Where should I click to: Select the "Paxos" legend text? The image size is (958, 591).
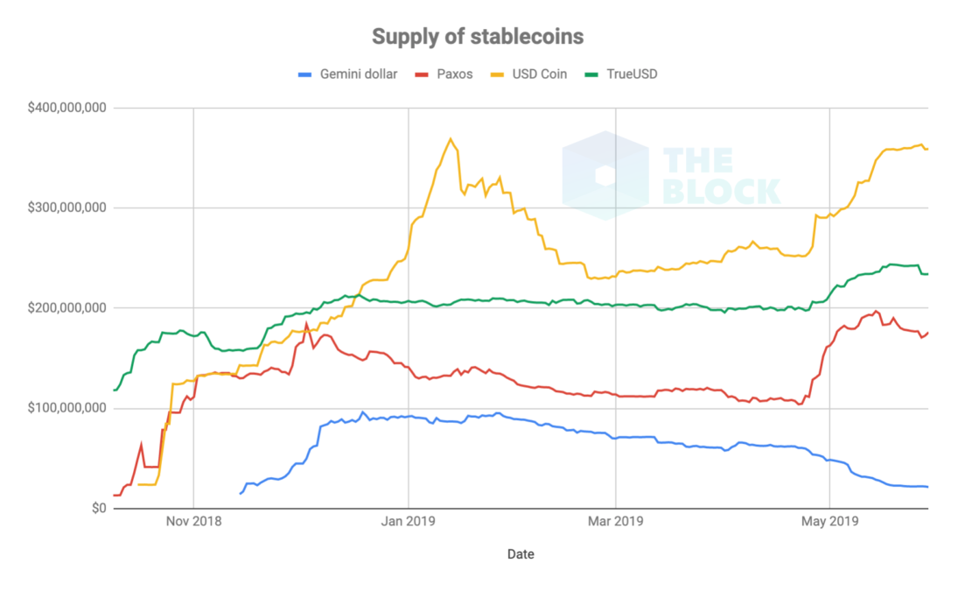tap(454, 74)
